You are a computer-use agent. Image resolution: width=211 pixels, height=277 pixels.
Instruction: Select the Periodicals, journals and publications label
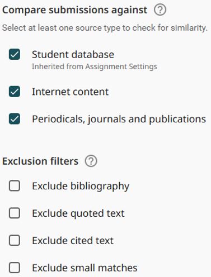tap(119, 119)
